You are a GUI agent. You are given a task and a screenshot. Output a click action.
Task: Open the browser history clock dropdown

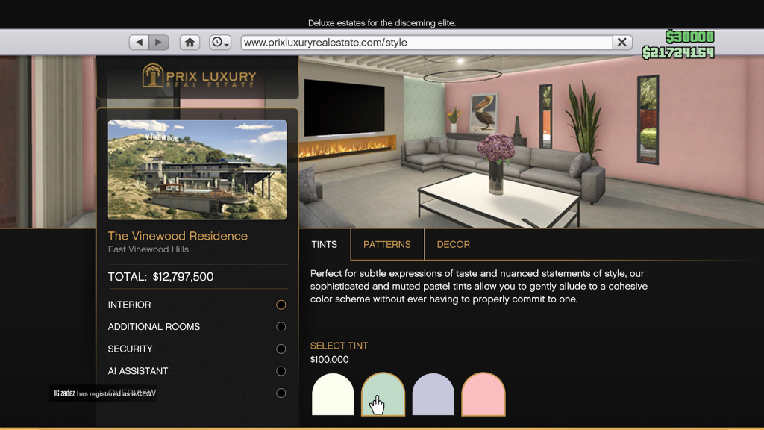click(x=220, y=43)
